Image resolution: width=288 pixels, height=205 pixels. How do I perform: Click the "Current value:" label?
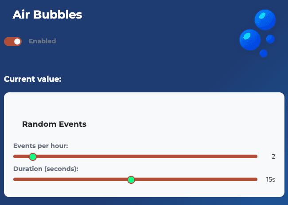(32, 79)
